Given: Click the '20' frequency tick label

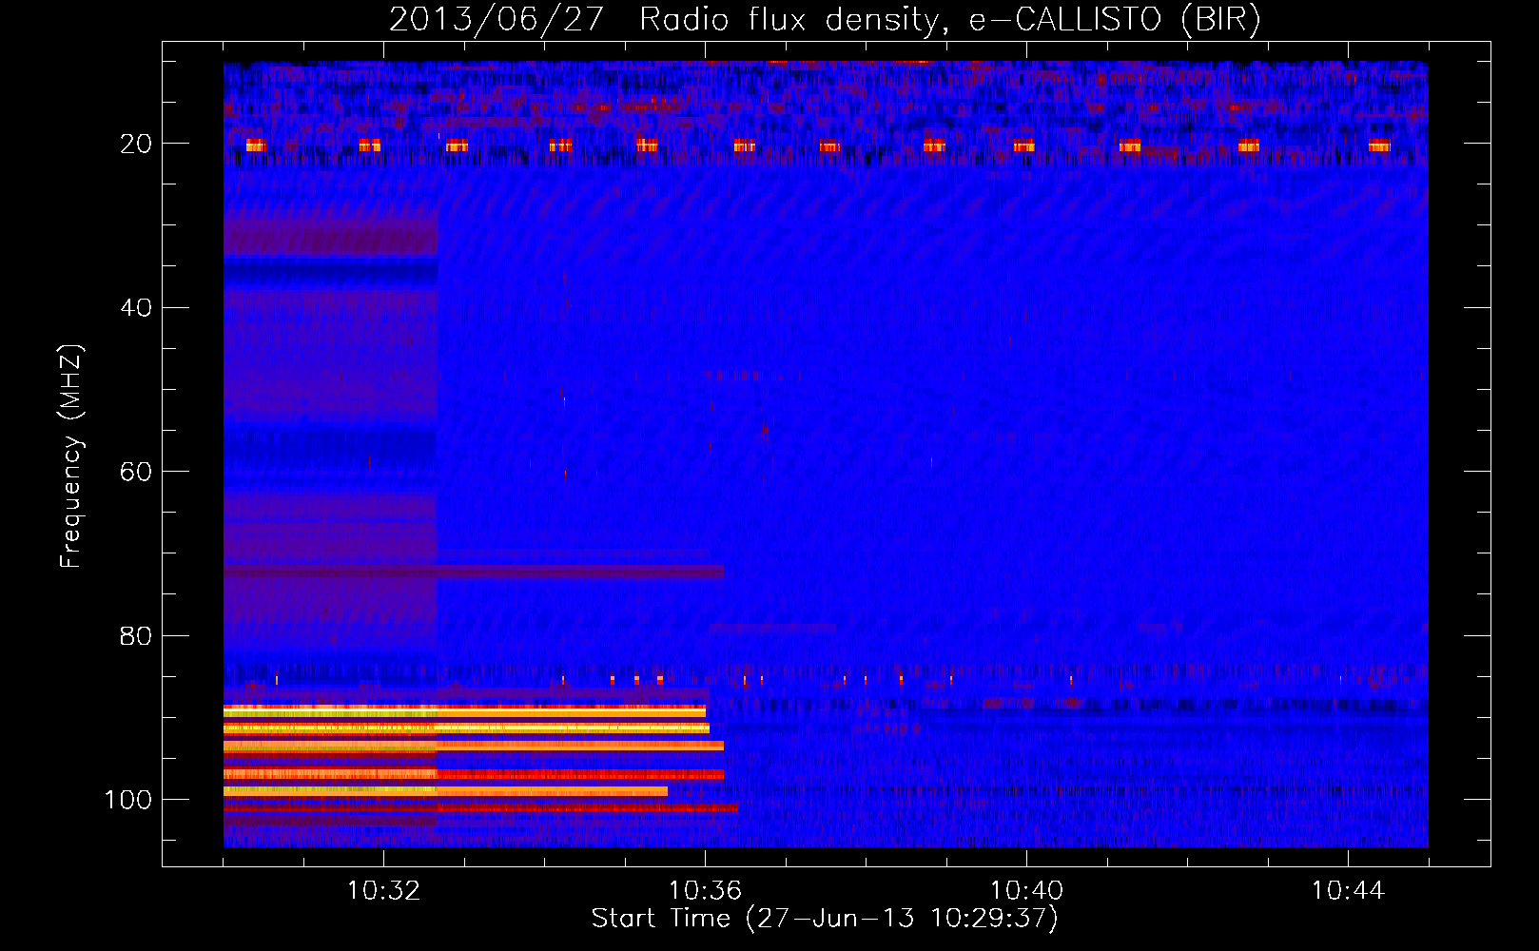Looking at the screenshot, I should [x=136, y=144].
